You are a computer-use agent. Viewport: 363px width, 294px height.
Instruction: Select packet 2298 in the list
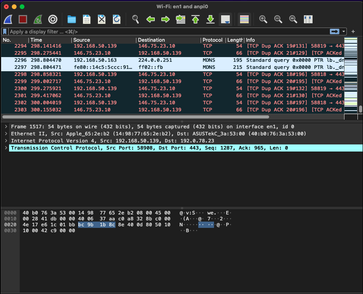coord(118,74)
